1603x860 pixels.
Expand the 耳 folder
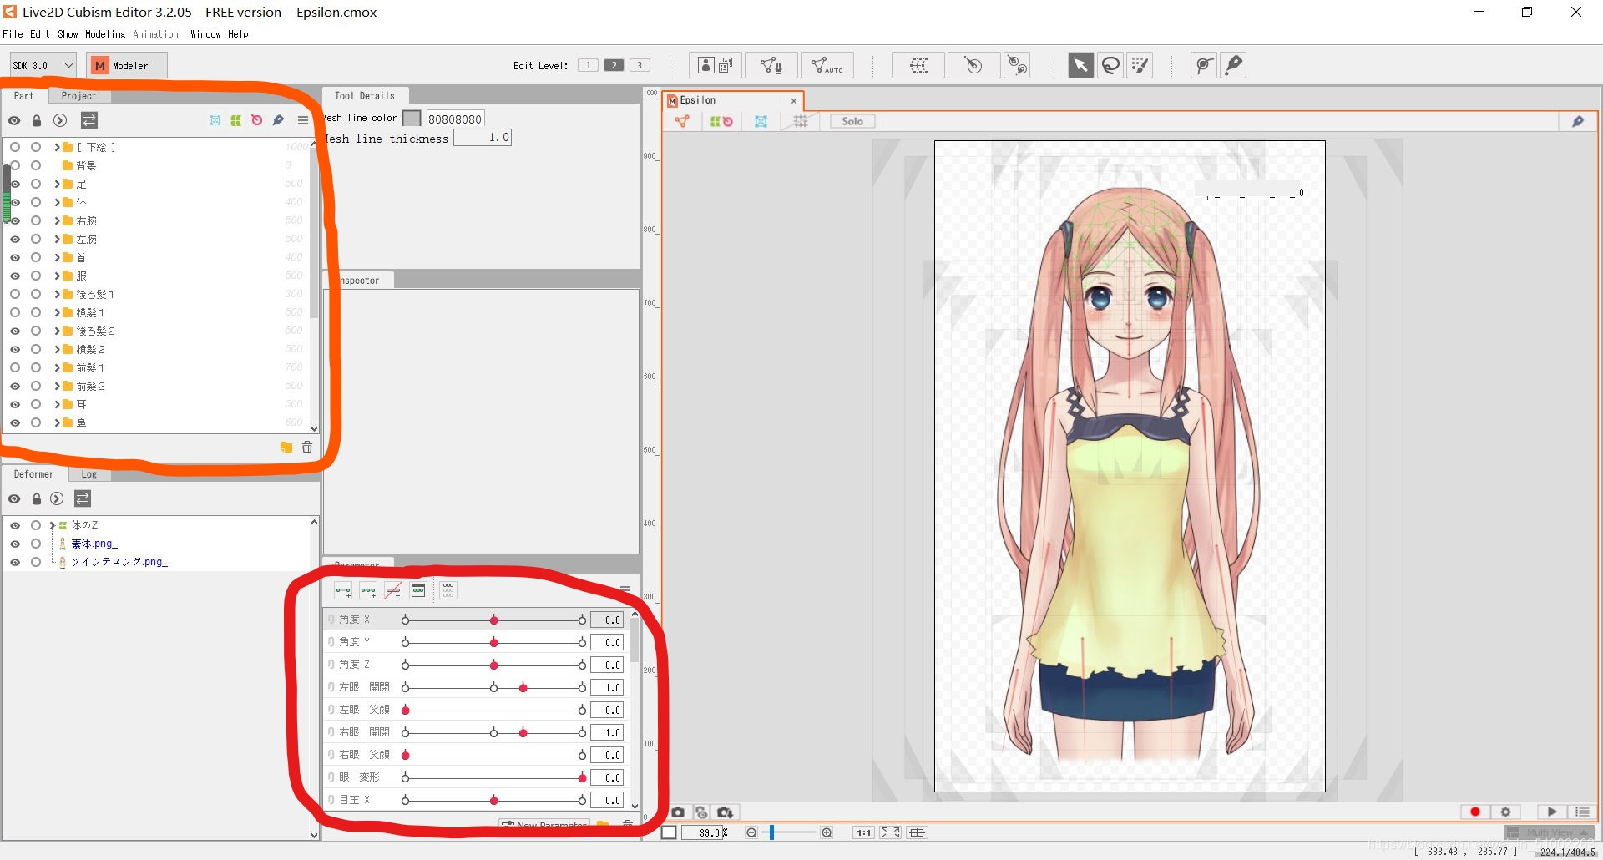click(57, 404)
